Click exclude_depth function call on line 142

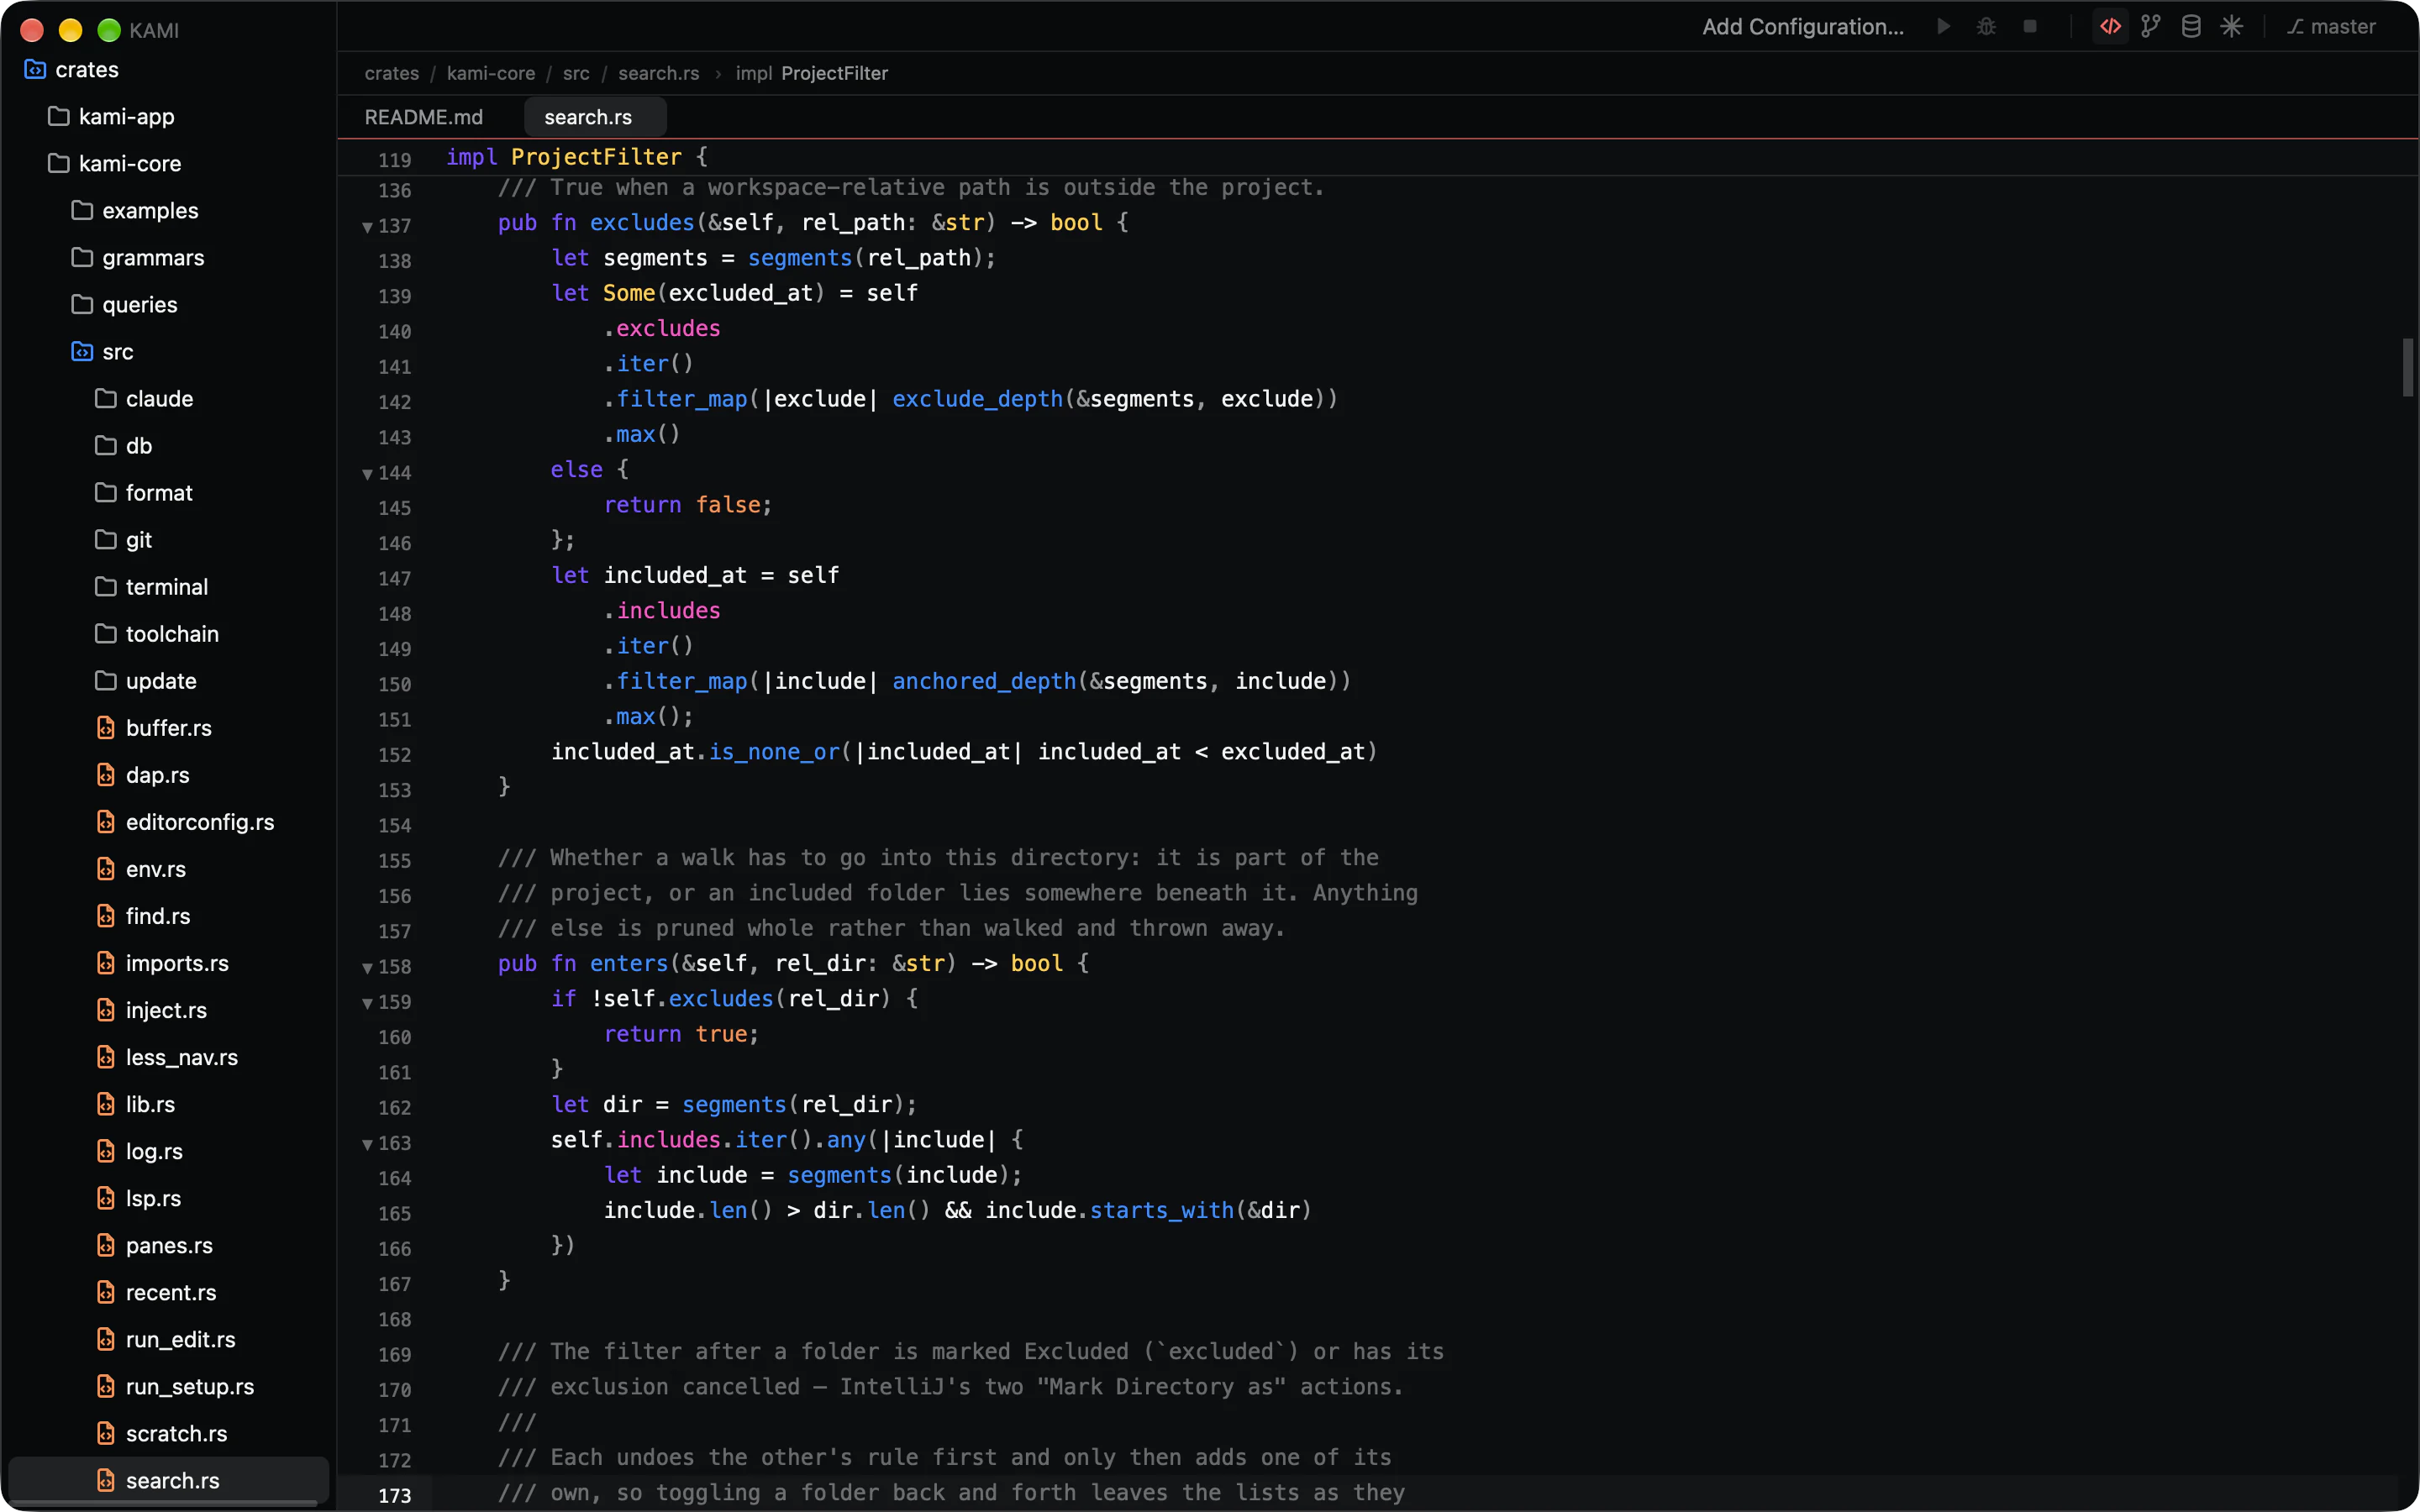tap(977, 399)
